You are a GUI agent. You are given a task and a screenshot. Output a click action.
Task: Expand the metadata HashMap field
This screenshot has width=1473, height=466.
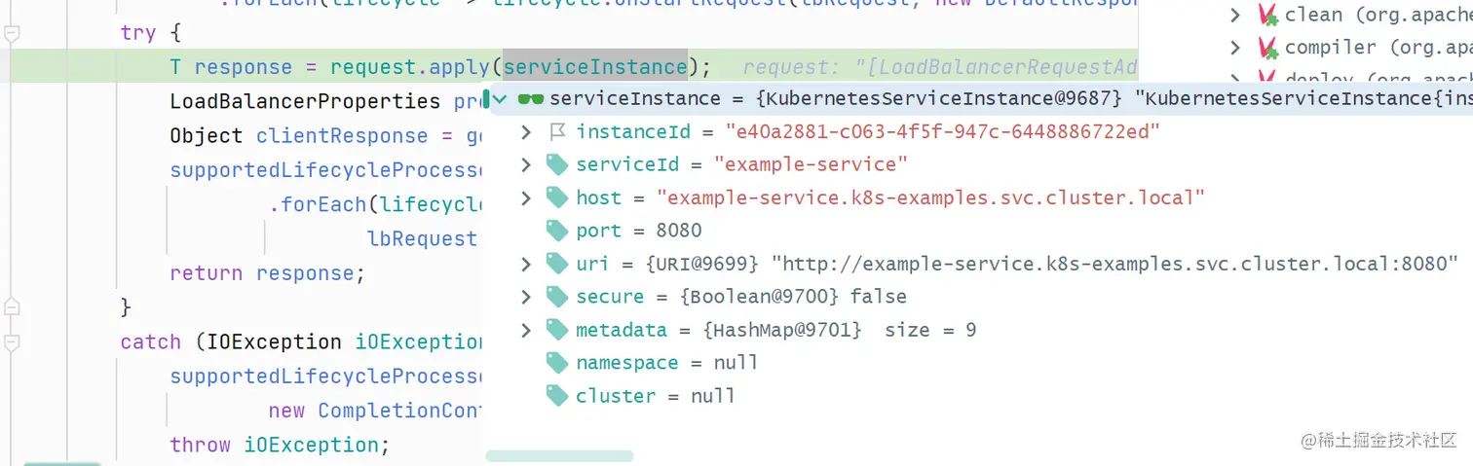click(527, 330)
